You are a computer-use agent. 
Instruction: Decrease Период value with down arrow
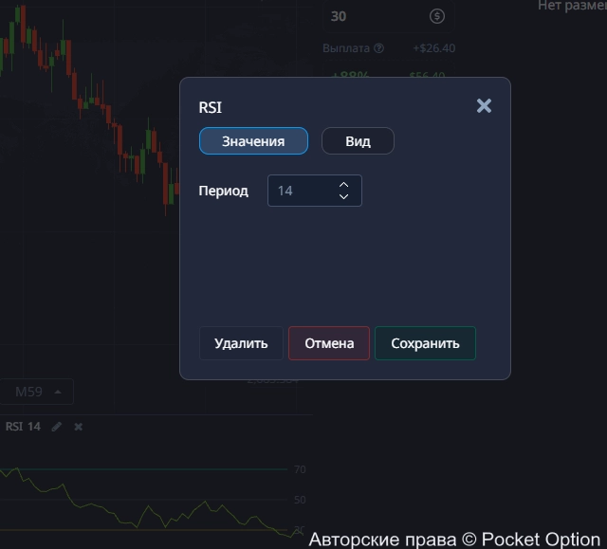[x=343, y=196]
